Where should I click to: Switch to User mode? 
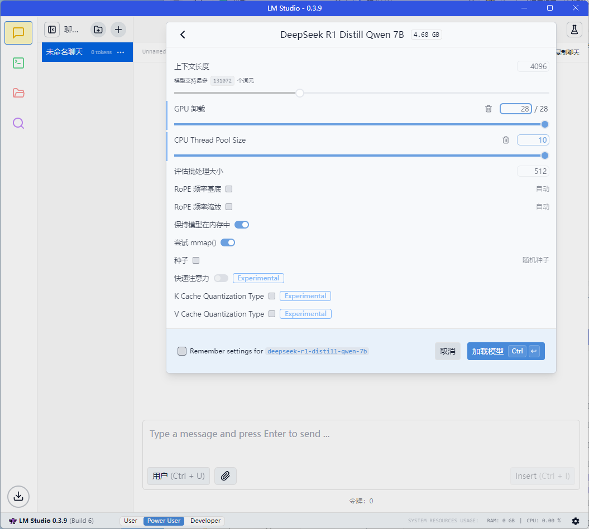[130, 521]
